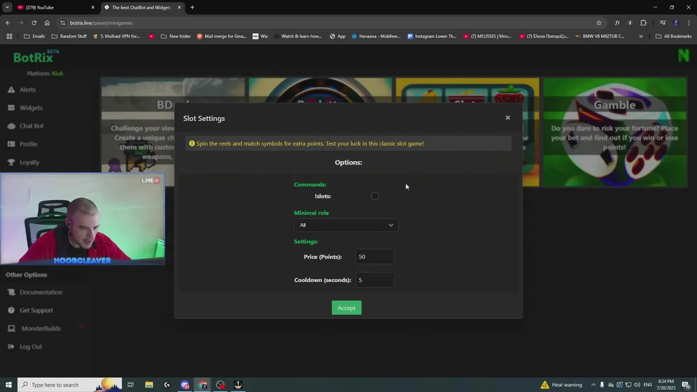This screenshot has width=697, height=392.
Task: Bookmark this page with the star
Action: coord(599,23)
